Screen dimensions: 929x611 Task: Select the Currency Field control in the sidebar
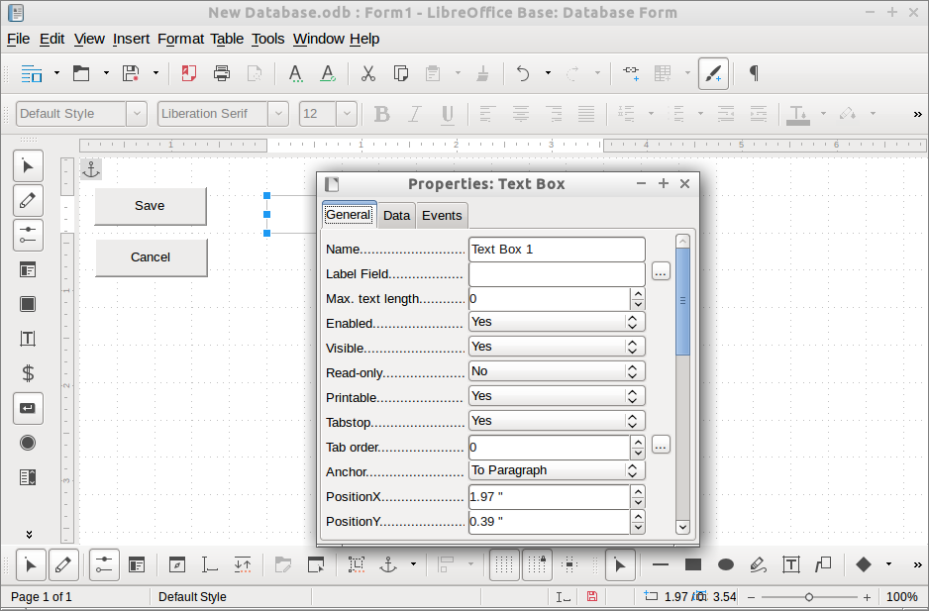(x=28, y=373)
